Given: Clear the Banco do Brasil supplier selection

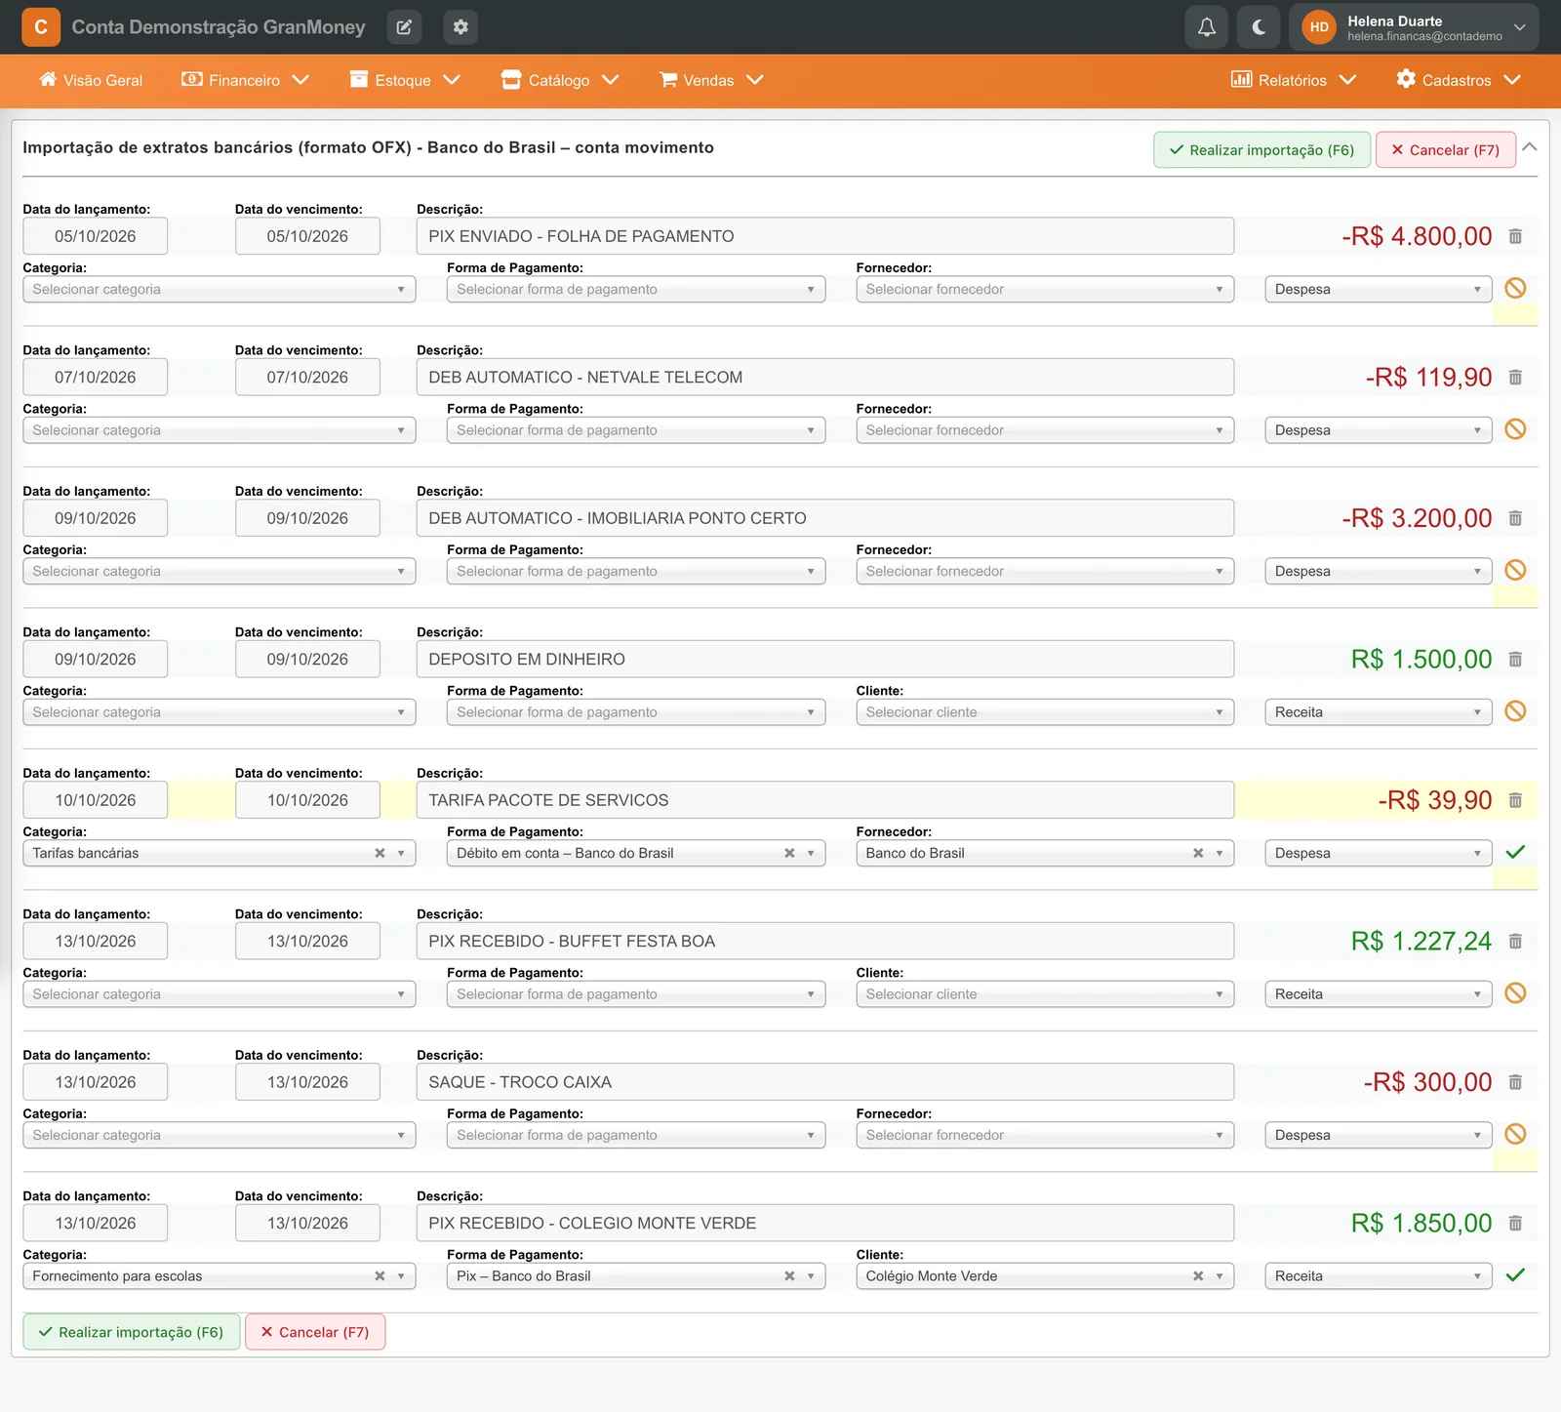Looking at the screenshot, I should click(1198, 853).
